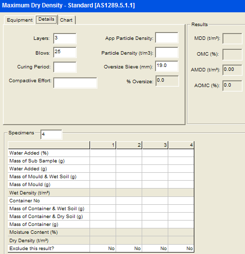
Task: Click the Blows input field
Action: [65, 52]
